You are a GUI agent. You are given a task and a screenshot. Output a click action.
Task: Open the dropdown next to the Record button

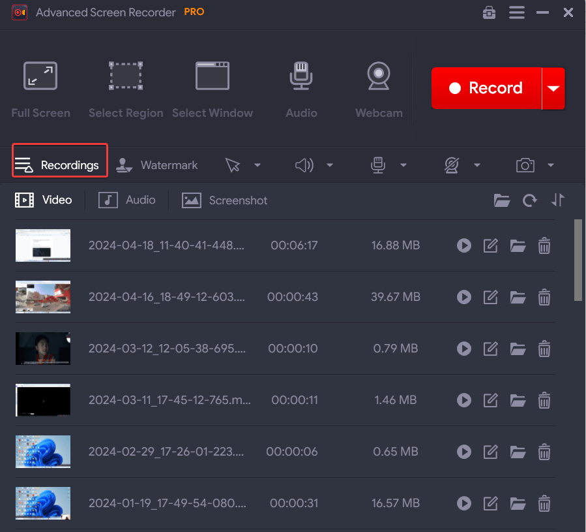[553, 88]
